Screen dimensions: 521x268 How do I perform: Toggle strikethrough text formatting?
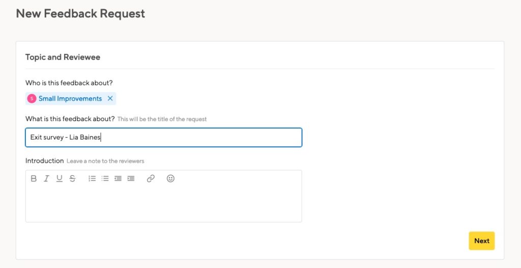72,178
